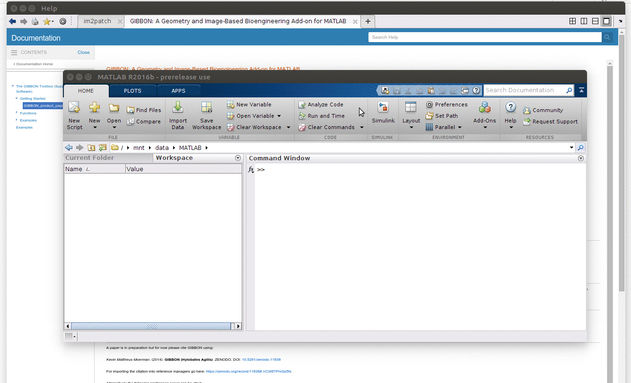The image size is (631, 383).
Task: Go back in MATLAB folder address bar
Action: coord(69,148)
